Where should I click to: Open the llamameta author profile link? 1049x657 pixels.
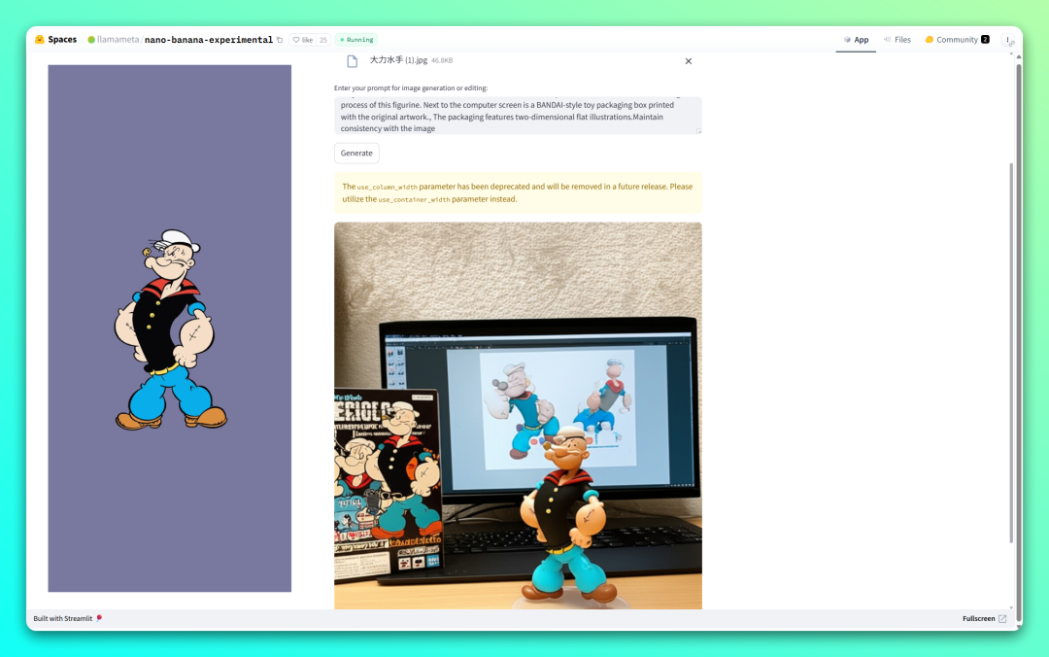(117, 40)
